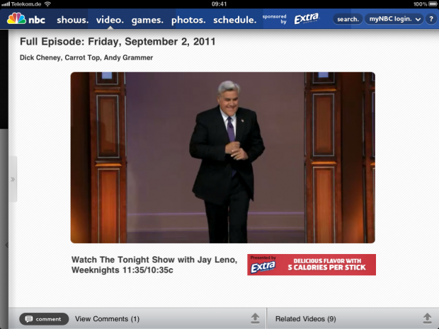Open Related Videos (9)
The height and width of the screenshot is (329, 439).
306,319
